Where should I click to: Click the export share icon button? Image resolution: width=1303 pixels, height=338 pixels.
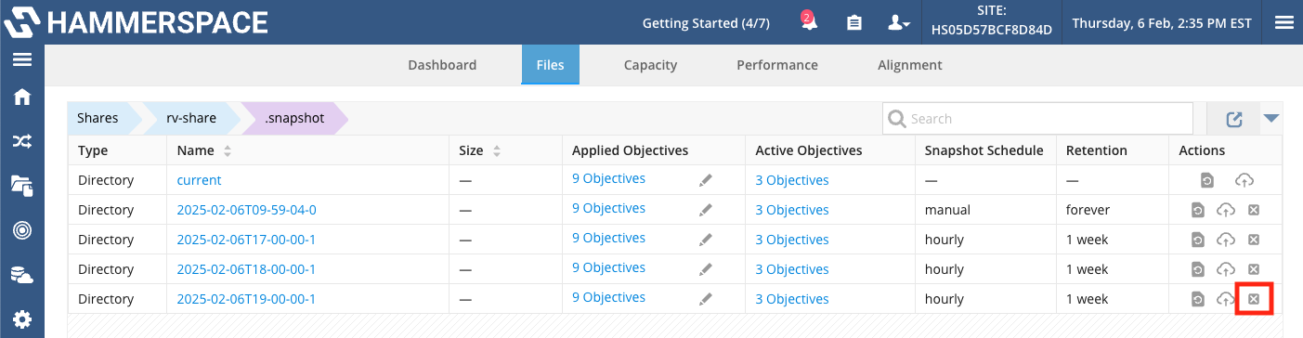(1234, 119)
